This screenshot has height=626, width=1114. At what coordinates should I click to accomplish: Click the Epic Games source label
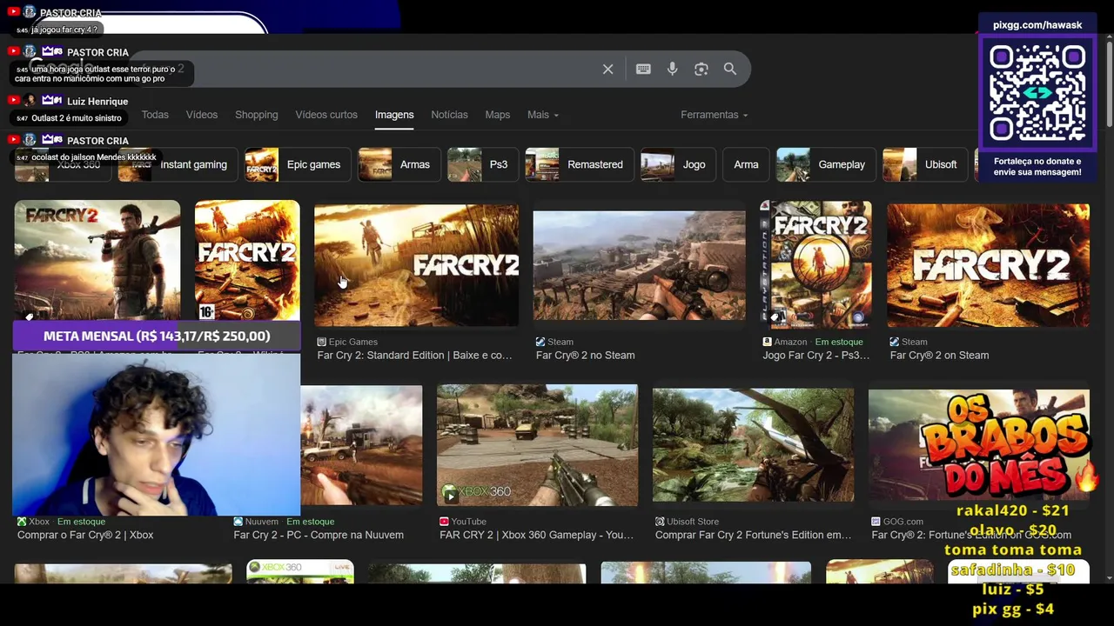point(353,342)
